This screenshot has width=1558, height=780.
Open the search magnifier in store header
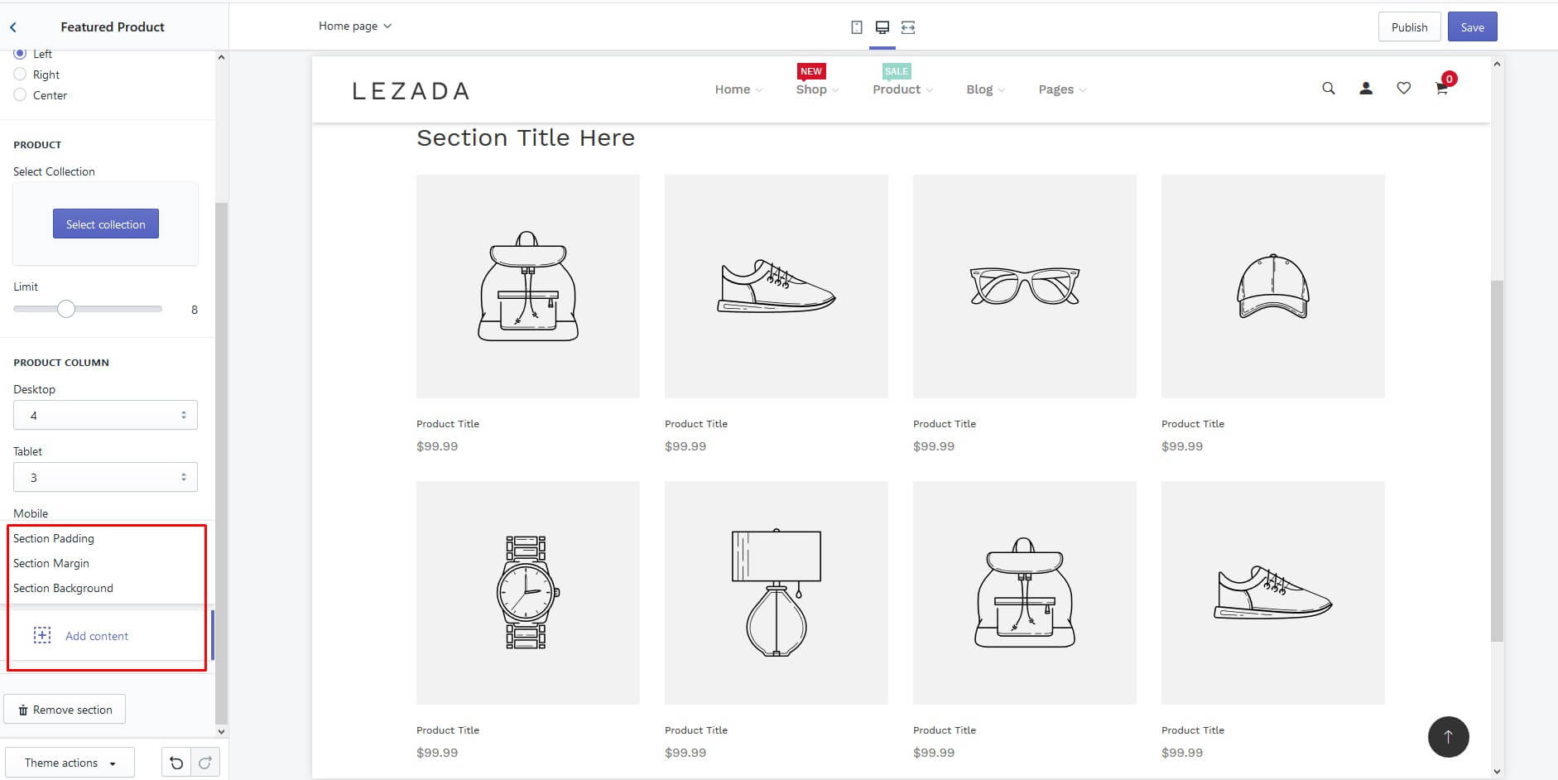1329,89
